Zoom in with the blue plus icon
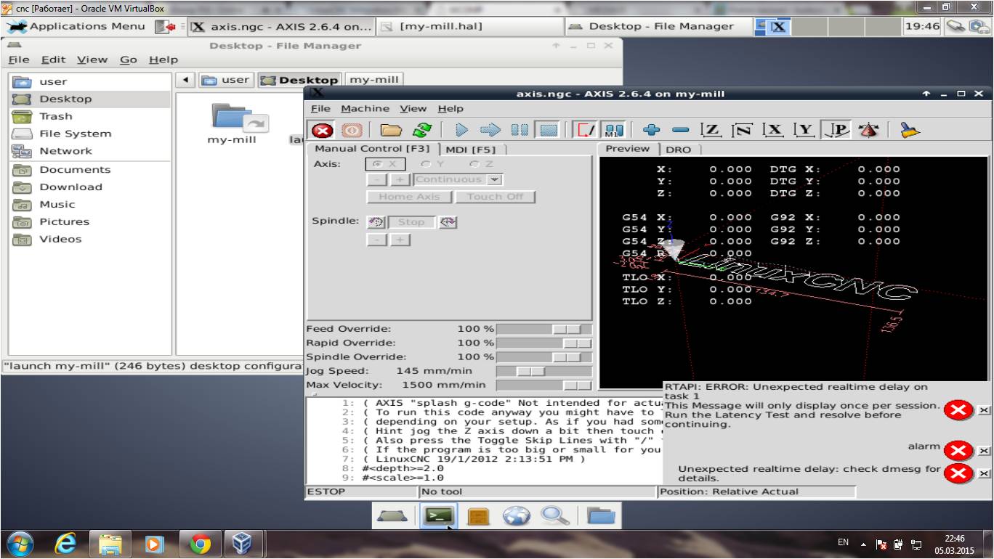 652,131
